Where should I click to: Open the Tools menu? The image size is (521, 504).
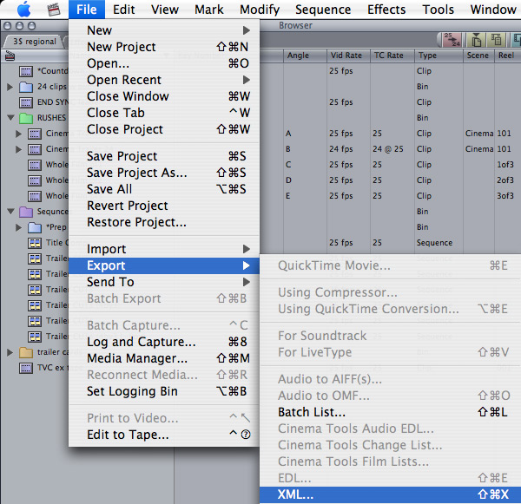coord(438,10)
